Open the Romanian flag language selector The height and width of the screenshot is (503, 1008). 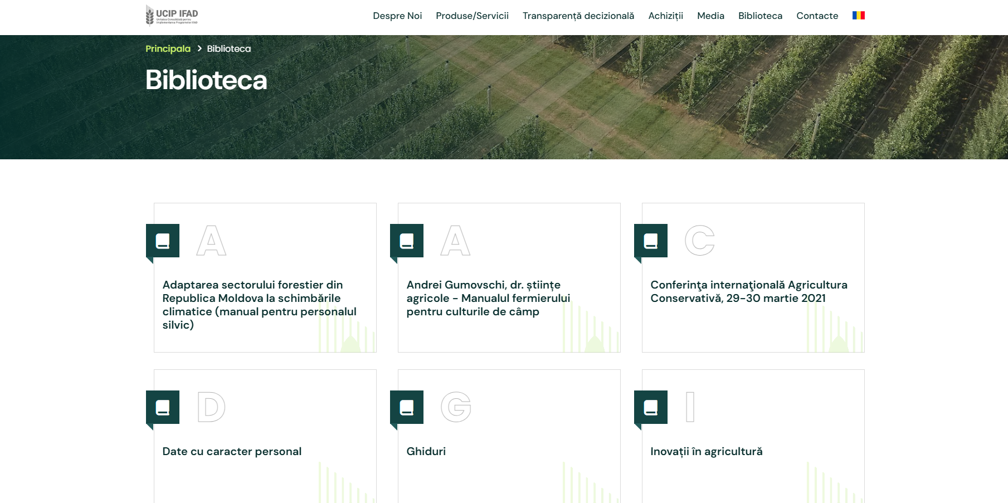point(858,16)
